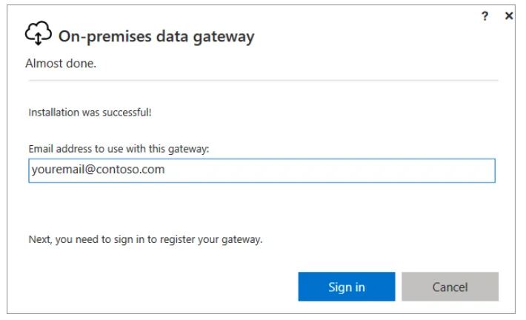Dismiss setup using the gray Cancel button
The height and width of the screenshot is (320, 526).
pos(450,287)
